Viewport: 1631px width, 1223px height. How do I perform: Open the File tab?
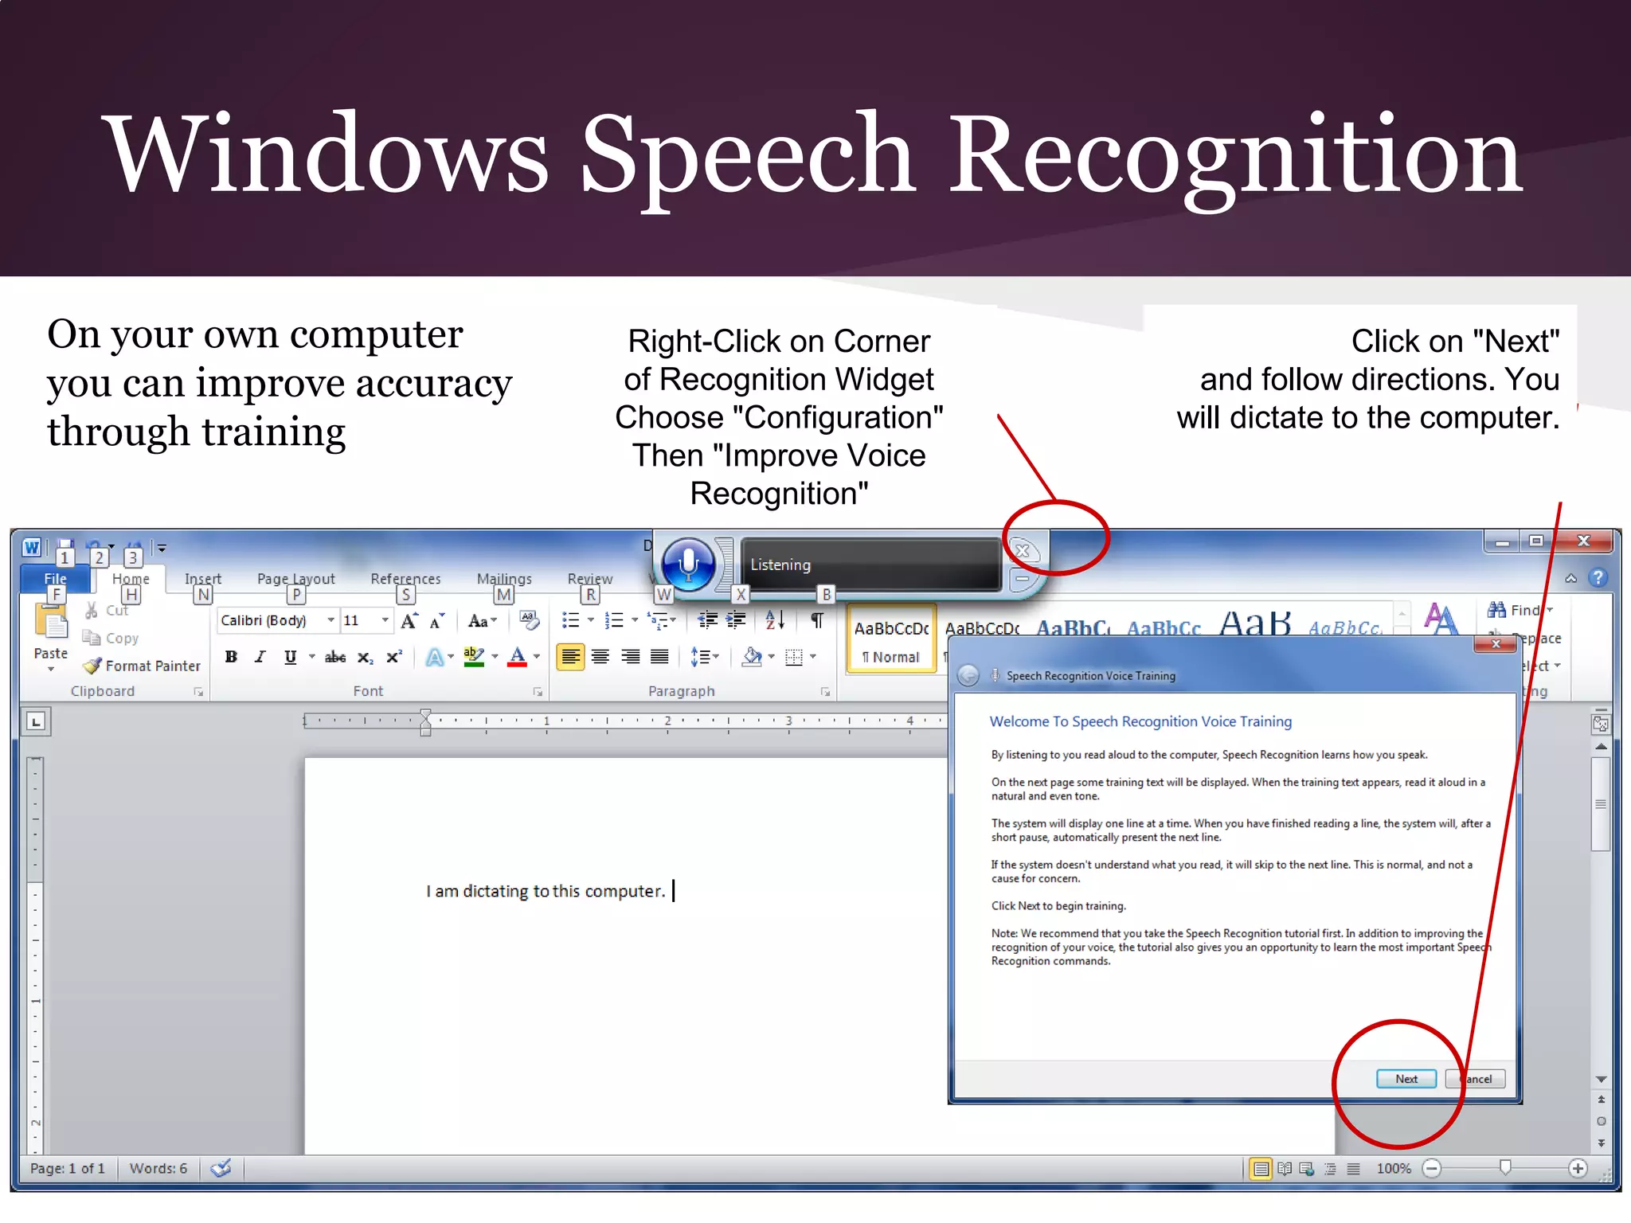55,579
